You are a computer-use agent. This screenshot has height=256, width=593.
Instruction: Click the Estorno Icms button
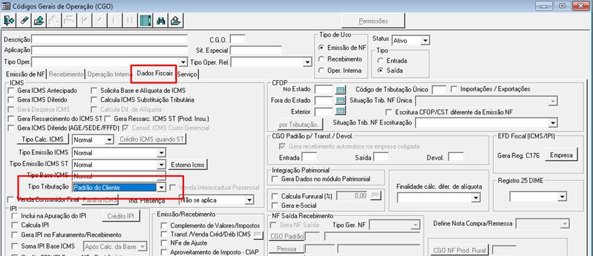click(x=188, y=165)
